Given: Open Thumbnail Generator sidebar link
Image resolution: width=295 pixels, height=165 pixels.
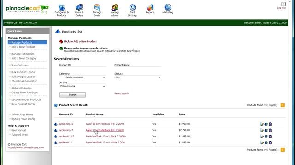Looking at the screenshot, I should 24,81.
